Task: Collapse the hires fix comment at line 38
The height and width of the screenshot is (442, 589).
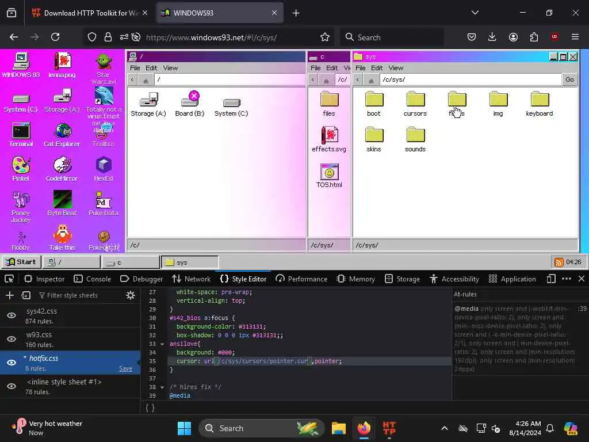Action: (162, 387)
